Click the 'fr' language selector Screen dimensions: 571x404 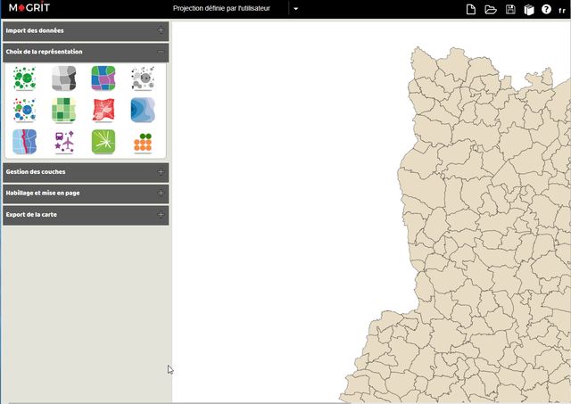[x=561, y=9]
